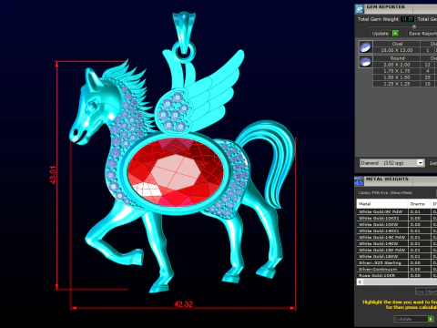Select the White Gold:10KW row

click(397, 224)
